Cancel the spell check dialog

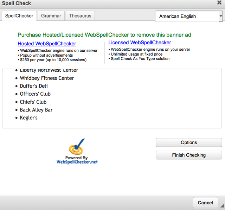click(x=205, y=203)
